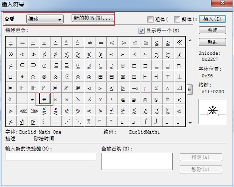Focus the 输入新的快捷键(N) input field
This screenshot has width=234, height=187.
click(x=51, y=157)
